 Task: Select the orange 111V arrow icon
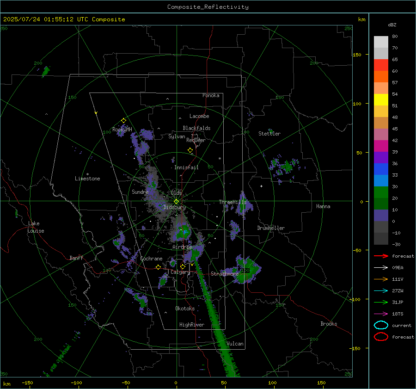point(381,279)
